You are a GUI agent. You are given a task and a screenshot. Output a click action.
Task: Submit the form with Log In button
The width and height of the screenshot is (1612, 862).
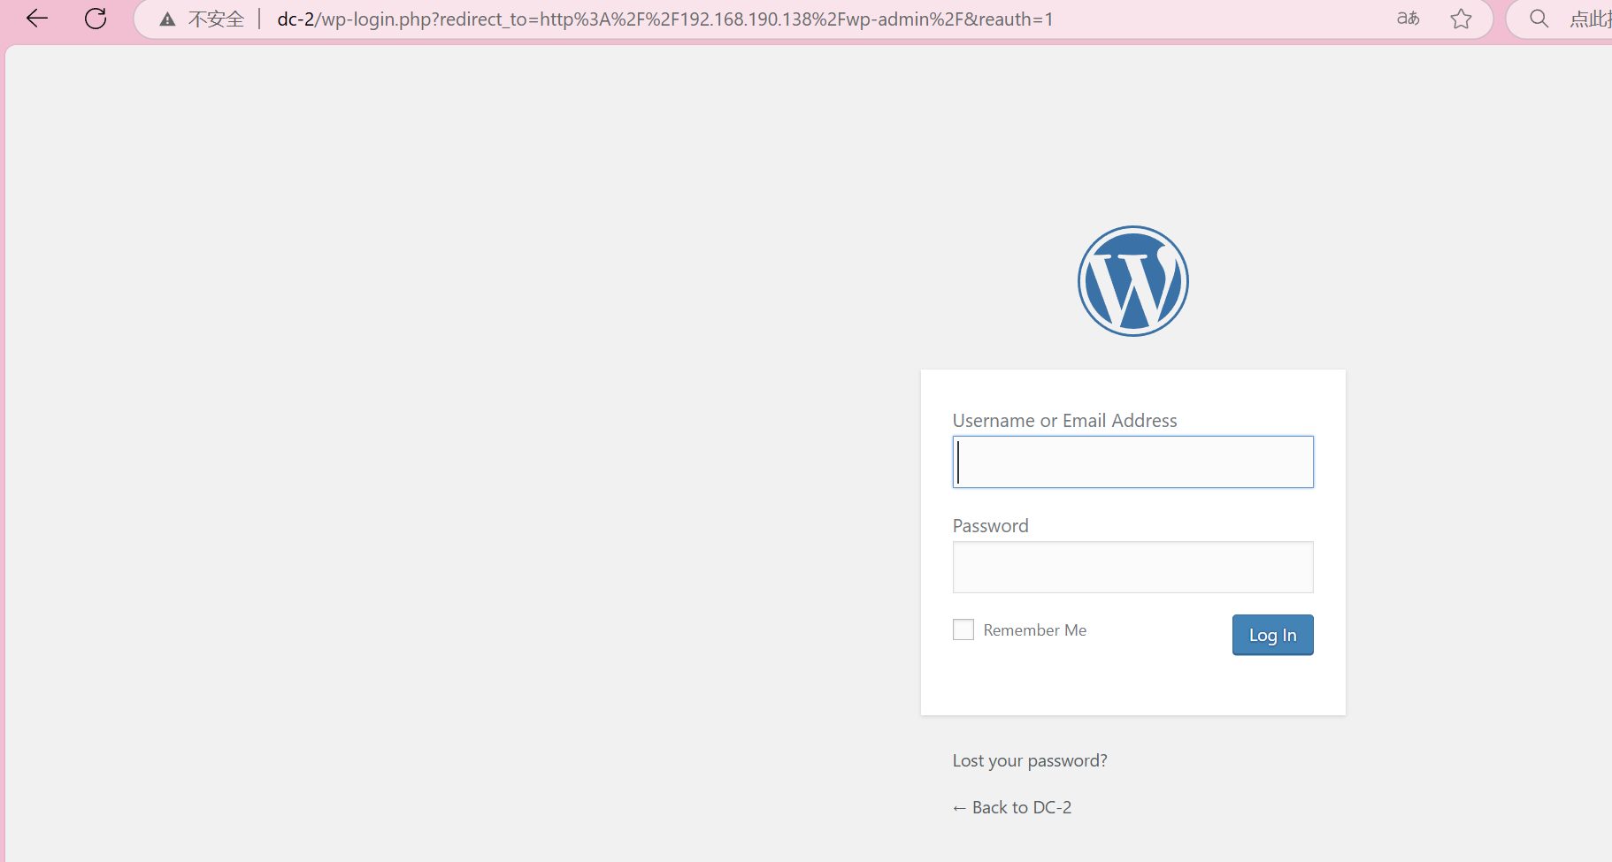click(1273, 635)
